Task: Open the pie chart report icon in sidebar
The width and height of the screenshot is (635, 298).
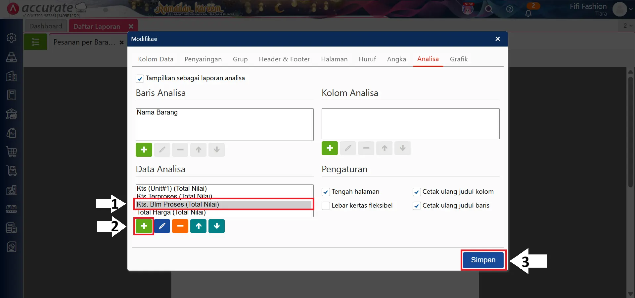Action: (12, 247)
